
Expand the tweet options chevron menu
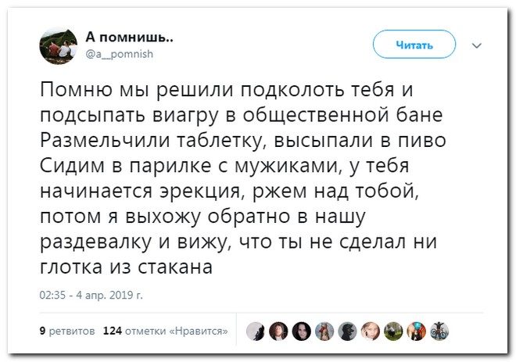(x=478, y=45)
